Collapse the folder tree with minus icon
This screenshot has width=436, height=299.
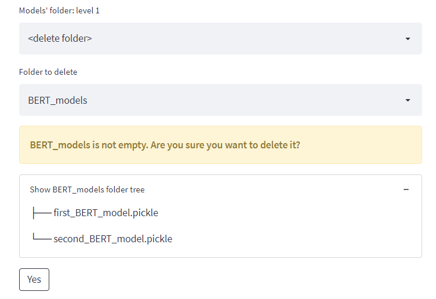click(x=406, y=189)
